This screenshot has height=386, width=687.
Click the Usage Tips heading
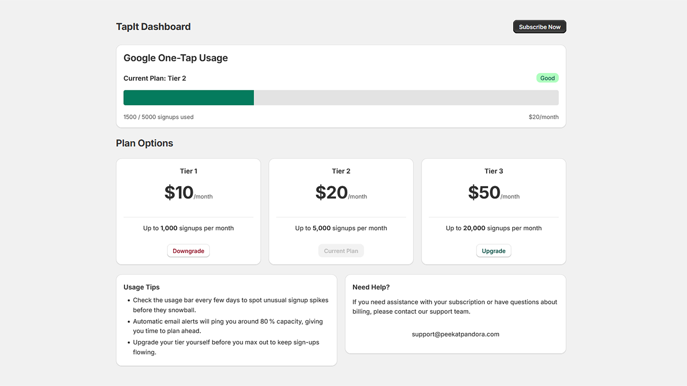click(141, 287)
